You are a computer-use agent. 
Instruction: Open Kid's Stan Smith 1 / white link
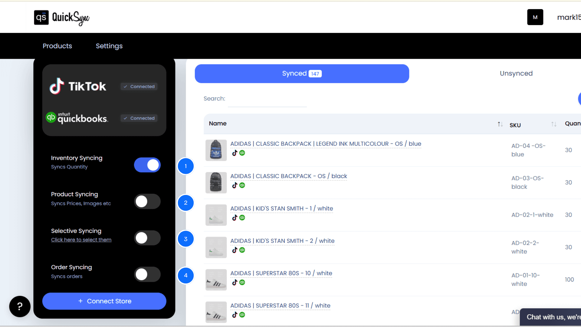pos(282,209)
